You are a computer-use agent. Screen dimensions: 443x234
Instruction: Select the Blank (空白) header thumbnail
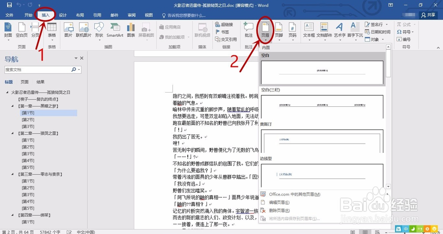pos(322,72)
